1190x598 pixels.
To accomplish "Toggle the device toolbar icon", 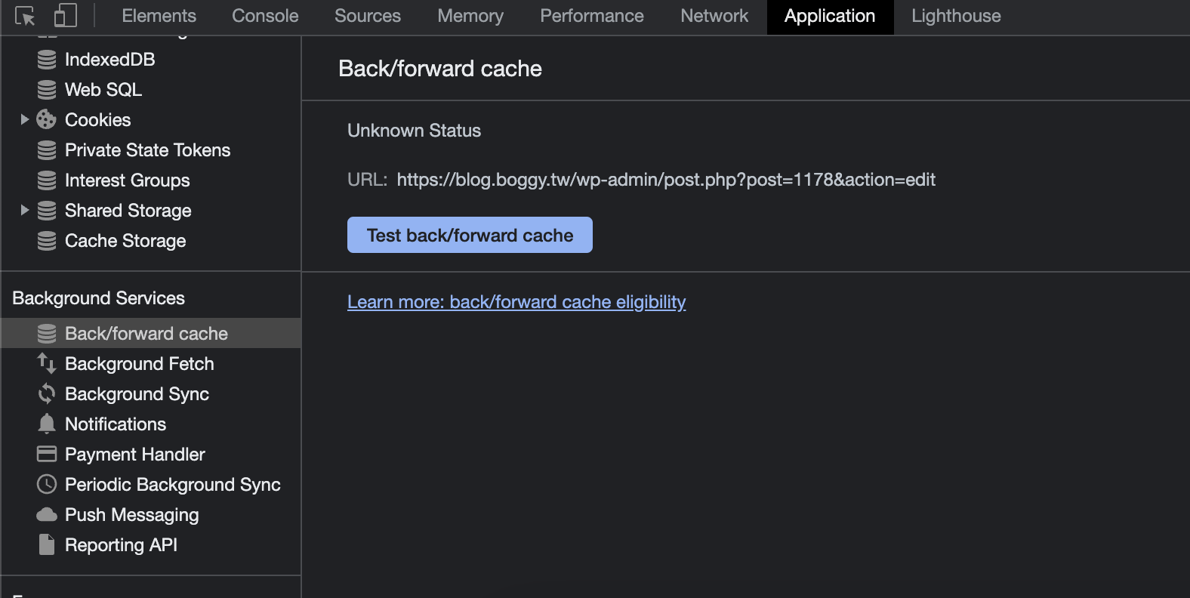I will 66,16.
